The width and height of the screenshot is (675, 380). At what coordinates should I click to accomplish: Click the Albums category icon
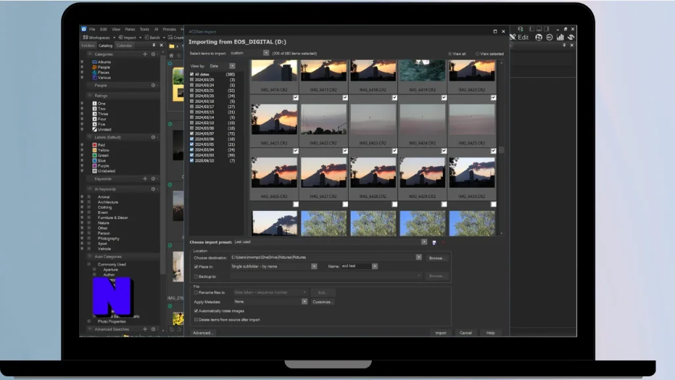(x=95, y=62)
